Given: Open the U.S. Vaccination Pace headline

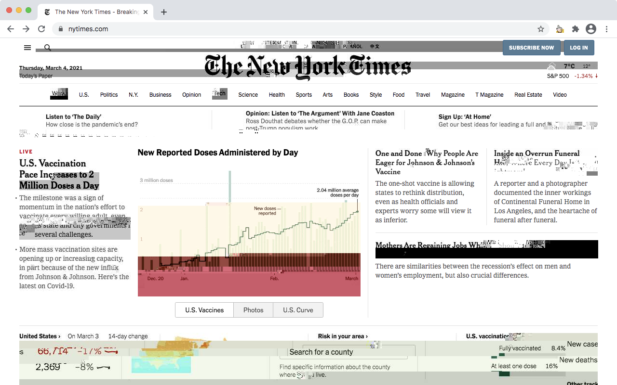Looking at the screenshot, I should click(x=59, y=174).
